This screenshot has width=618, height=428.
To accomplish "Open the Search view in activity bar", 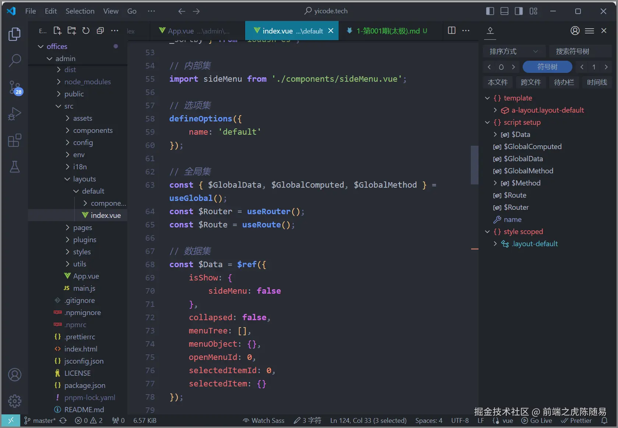I will coord(15,60).
